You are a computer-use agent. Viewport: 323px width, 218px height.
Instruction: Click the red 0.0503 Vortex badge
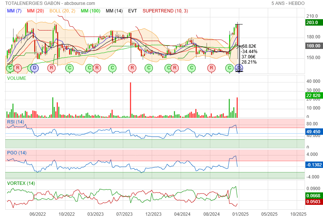[313, 202]
